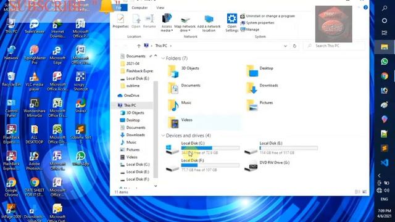
Task: Select the VLC media player desktop icon
Action: pos(35,81)
